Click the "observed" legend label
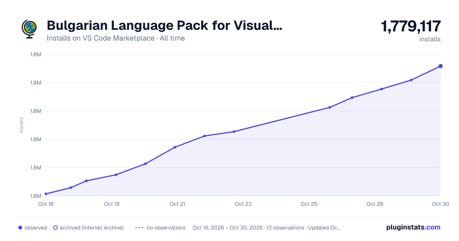459x241 pixels. point(36,228)
